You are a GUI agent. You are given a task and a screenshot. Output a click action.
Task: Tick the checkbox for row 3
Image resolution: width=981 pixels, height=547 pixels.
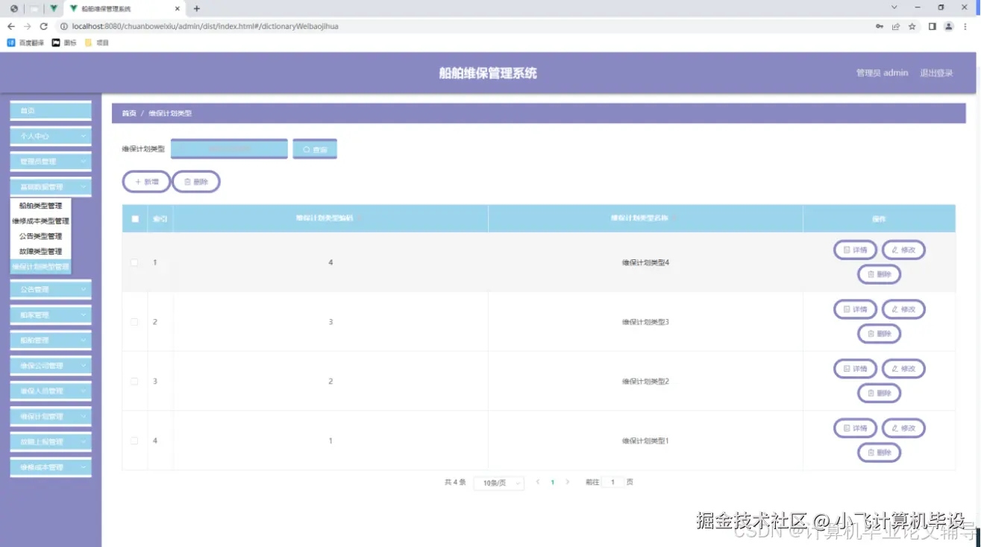[134, 382]
